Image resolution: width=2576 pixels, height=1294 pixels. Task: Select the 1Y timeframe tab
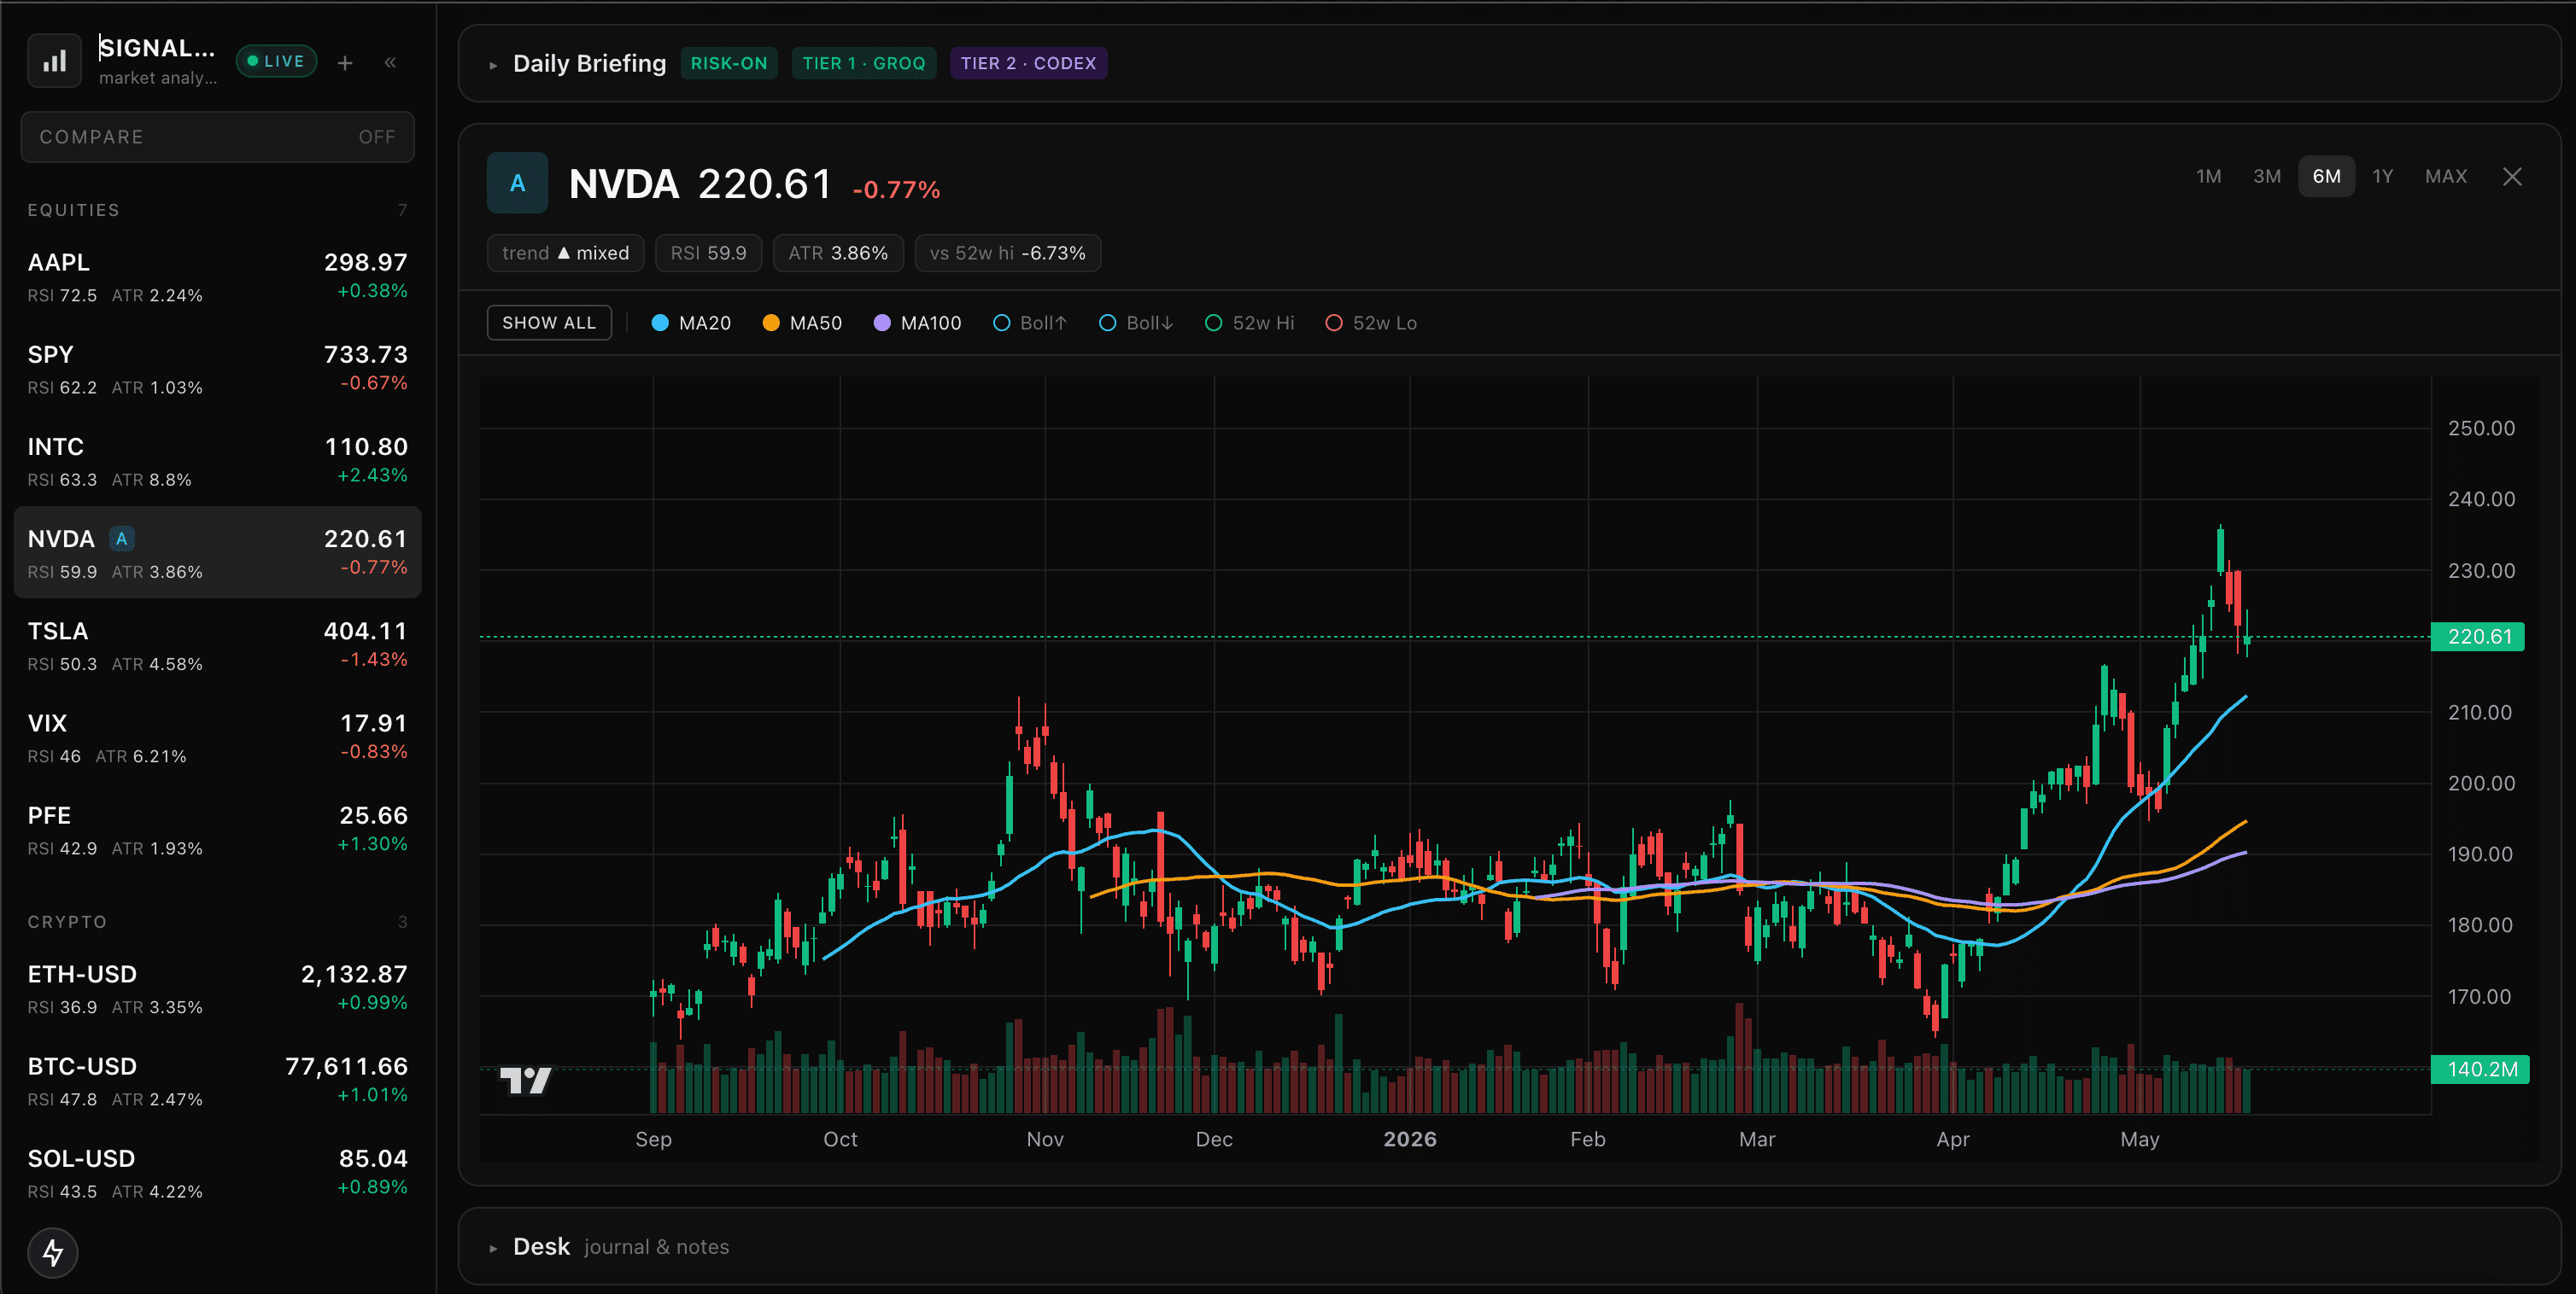click(2383, 177)
